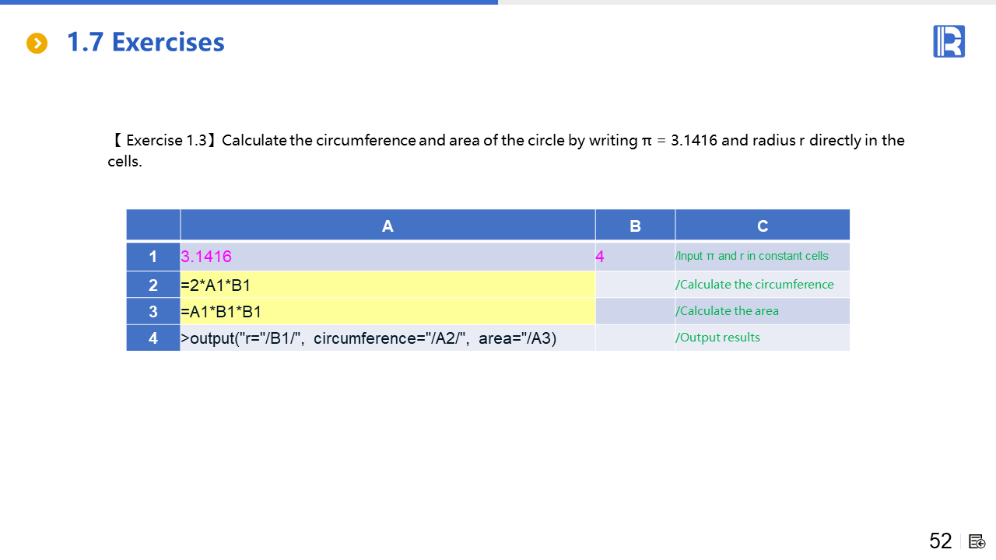Click the radius cell with value 4
This screenshot has width=996, height=560.
(x=635, y=257)
